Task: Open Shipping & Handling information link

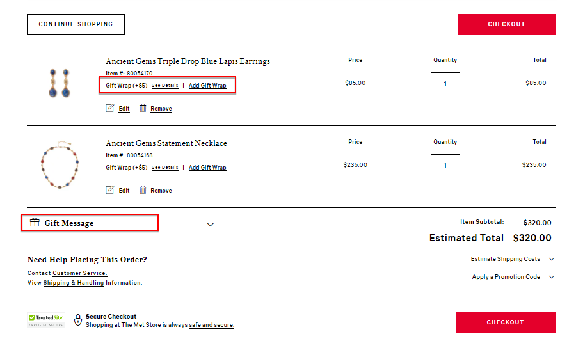Action: point(74,283)
